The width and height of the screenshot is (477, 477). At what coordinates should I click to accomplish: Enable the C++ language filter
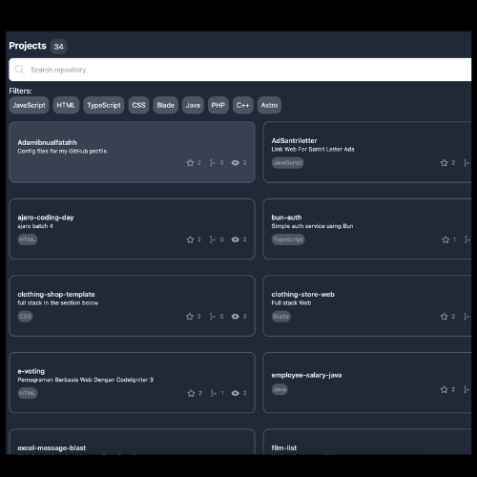(x=243, y=105)
